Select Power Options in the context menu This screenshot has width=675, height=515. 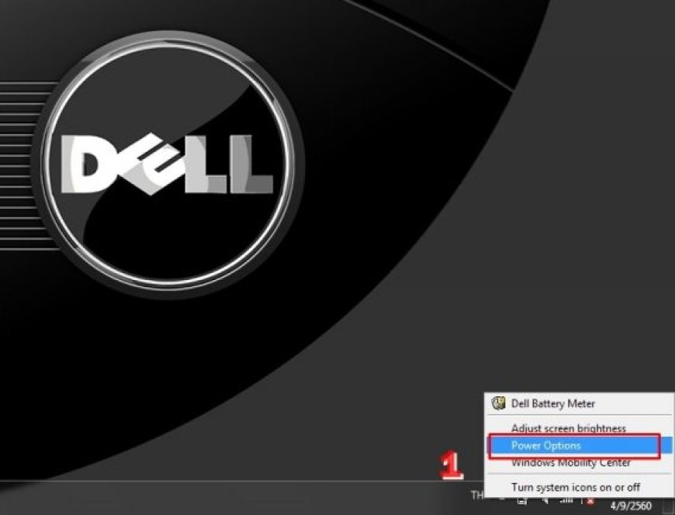pos(580,445)
